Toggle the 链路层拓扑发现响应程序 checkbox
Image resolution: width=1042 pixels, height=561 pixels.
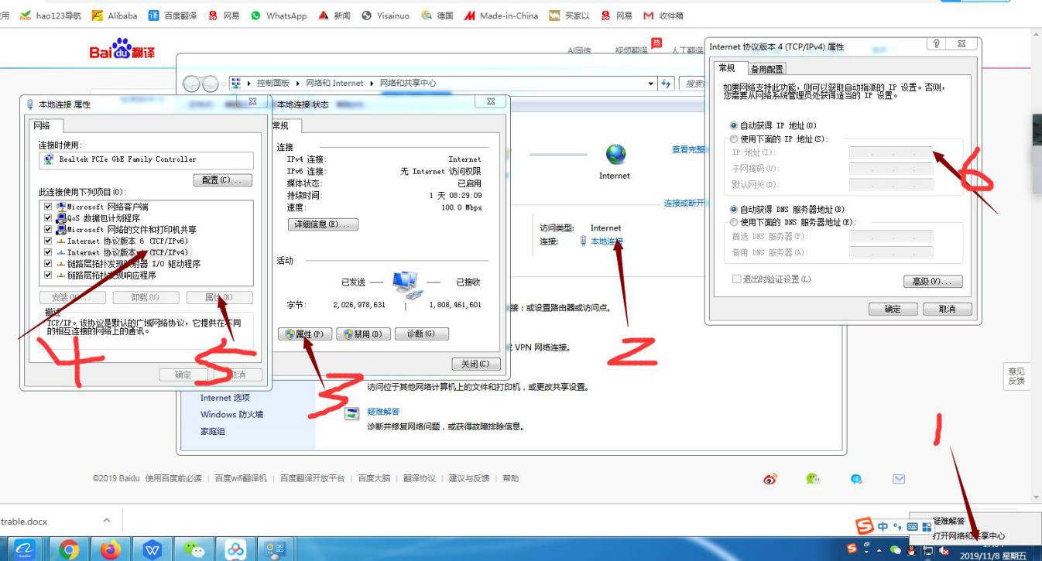tap(48, 275)
